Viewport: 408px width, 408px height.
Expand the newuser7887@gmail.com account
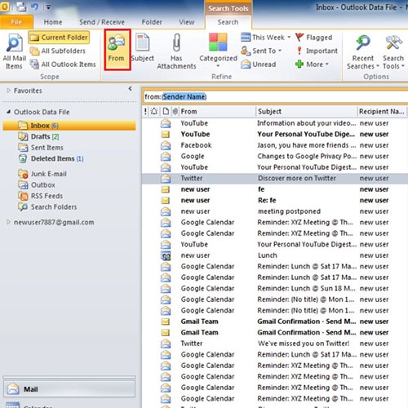pyautogui.click(x=8, y=222)
